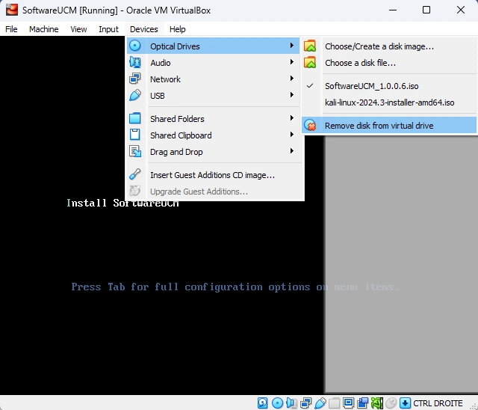Click the Shared Folders menu label
The width and height of the screenshot is (478, 410).
coord(177,119)
